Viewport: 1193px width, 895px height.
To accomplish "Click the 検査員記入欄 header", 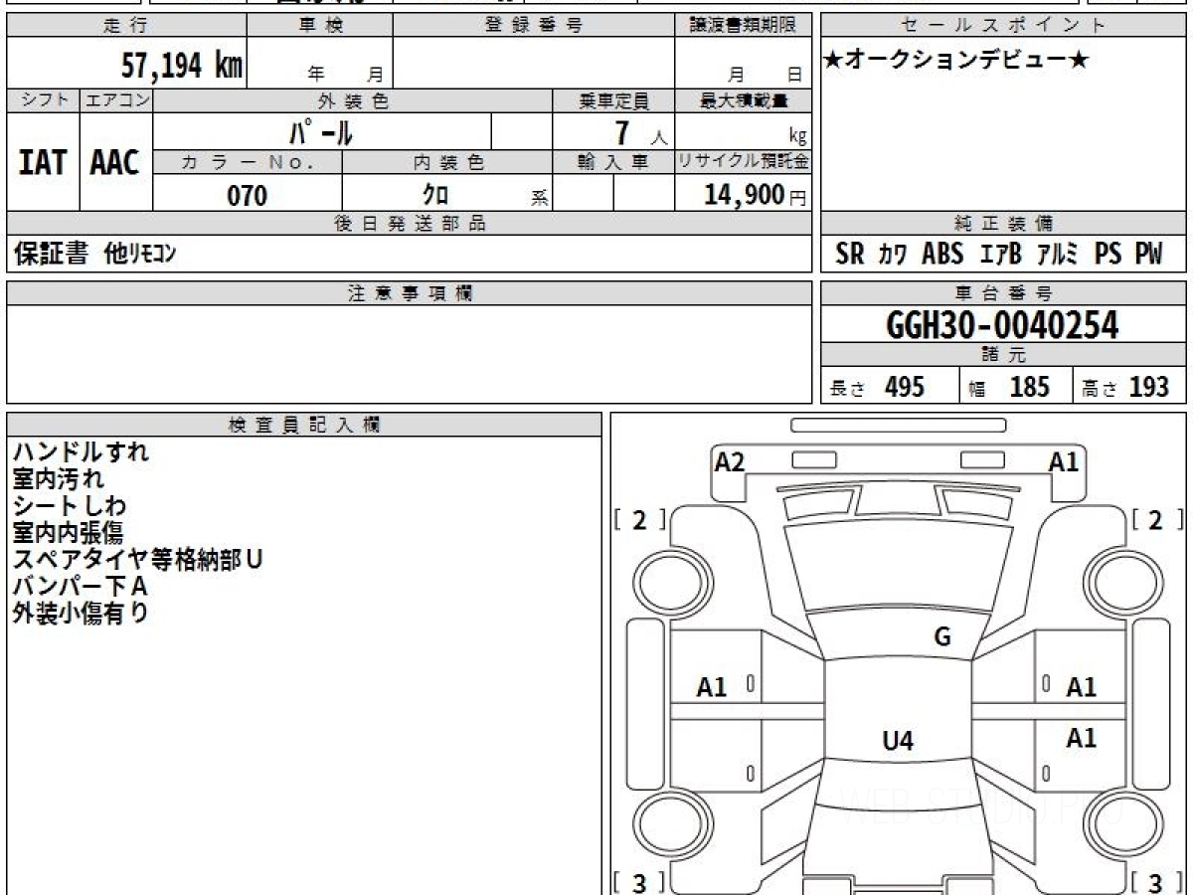I will (x=304, y=424).
